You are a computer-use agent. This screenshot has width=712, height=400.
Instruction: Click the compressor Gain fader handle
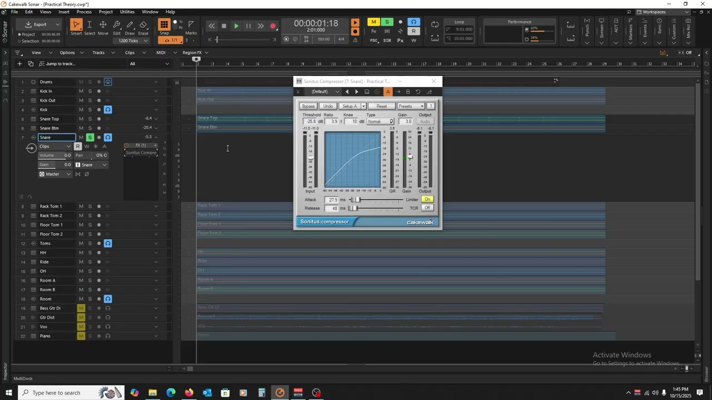click(x=410, y=157)
